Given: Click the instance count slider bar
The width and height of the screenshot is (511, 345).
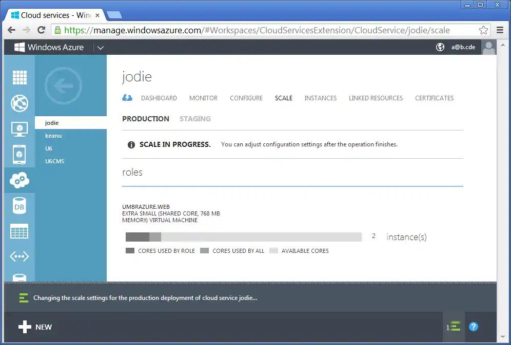Looking at the screenshot, I should pos(243,236).
